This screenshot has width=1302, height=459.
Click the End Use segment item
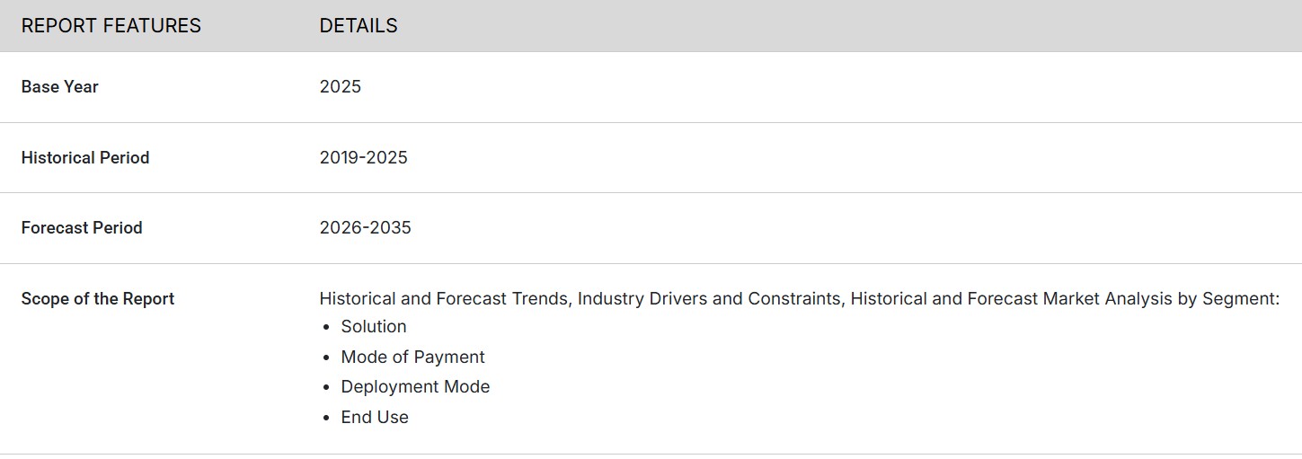[x=375, y=418]
